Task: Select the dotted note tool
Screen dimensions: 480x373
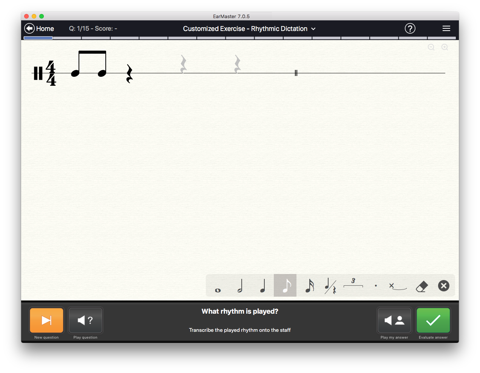Action: (x=376, y=286)
